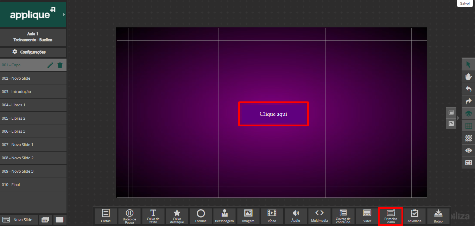Insert a Cartas element

(x=106, y=216)
